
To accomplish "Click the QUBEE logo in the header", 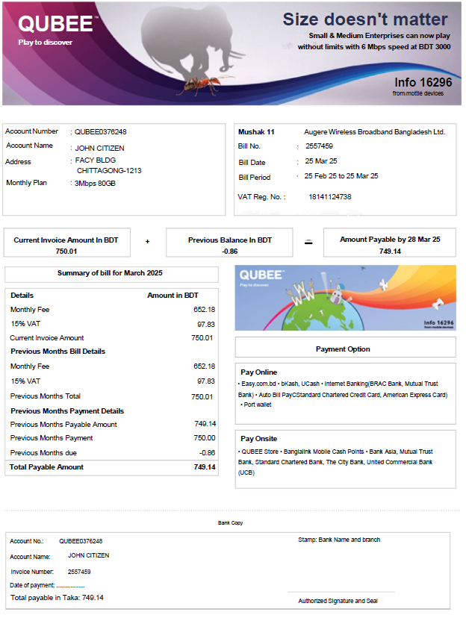I will (55, 24).
